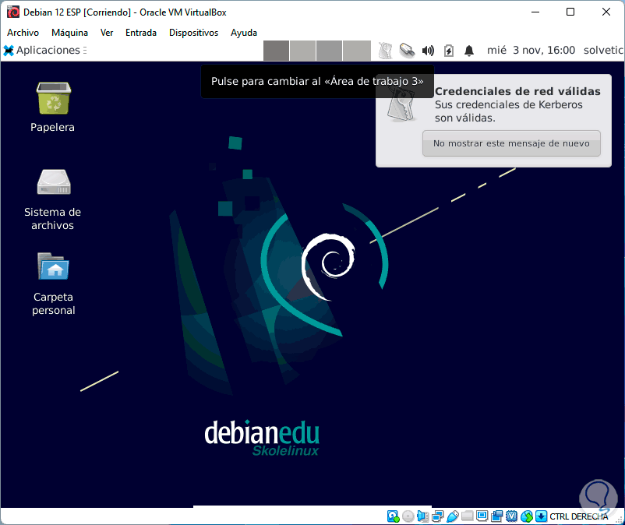Screen dimensions: 625x525
Task: Switch to workspace 2 in the pager
Action: click(302, 51)
